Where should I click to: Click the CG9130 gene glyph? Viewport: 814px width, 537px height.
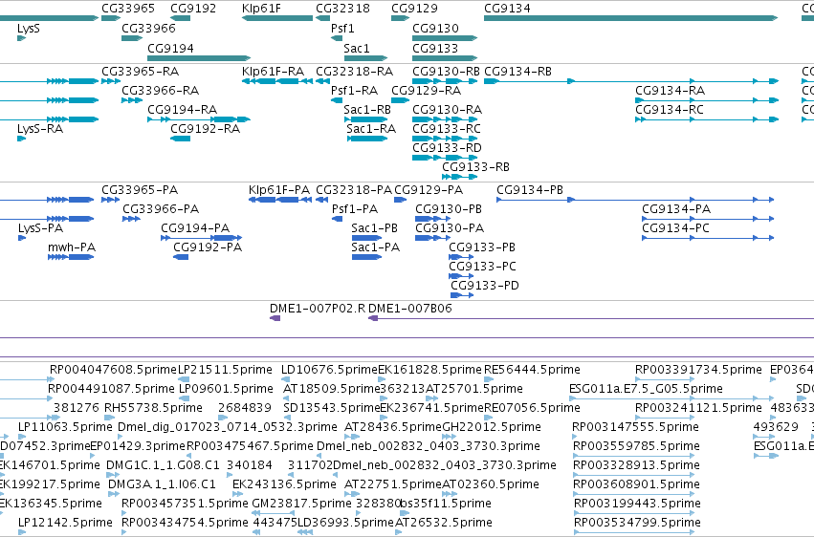[x=445, y=38]
